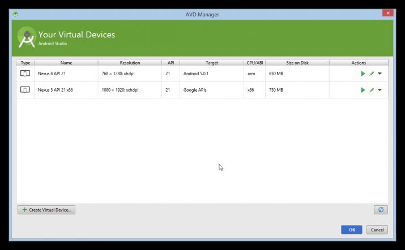Viewport: 405px width, 250px height.
Task: Sort by the Target column header
Action: coord(212,63)
